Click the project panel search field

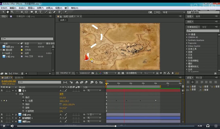tap(28, 39)
